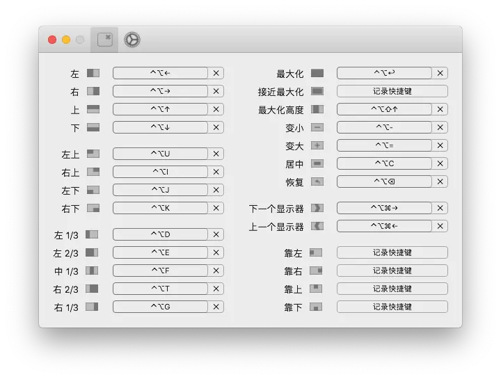Click the 左 left-half window icon
This screenshot has height=379, width=501.
click(93, 73)
